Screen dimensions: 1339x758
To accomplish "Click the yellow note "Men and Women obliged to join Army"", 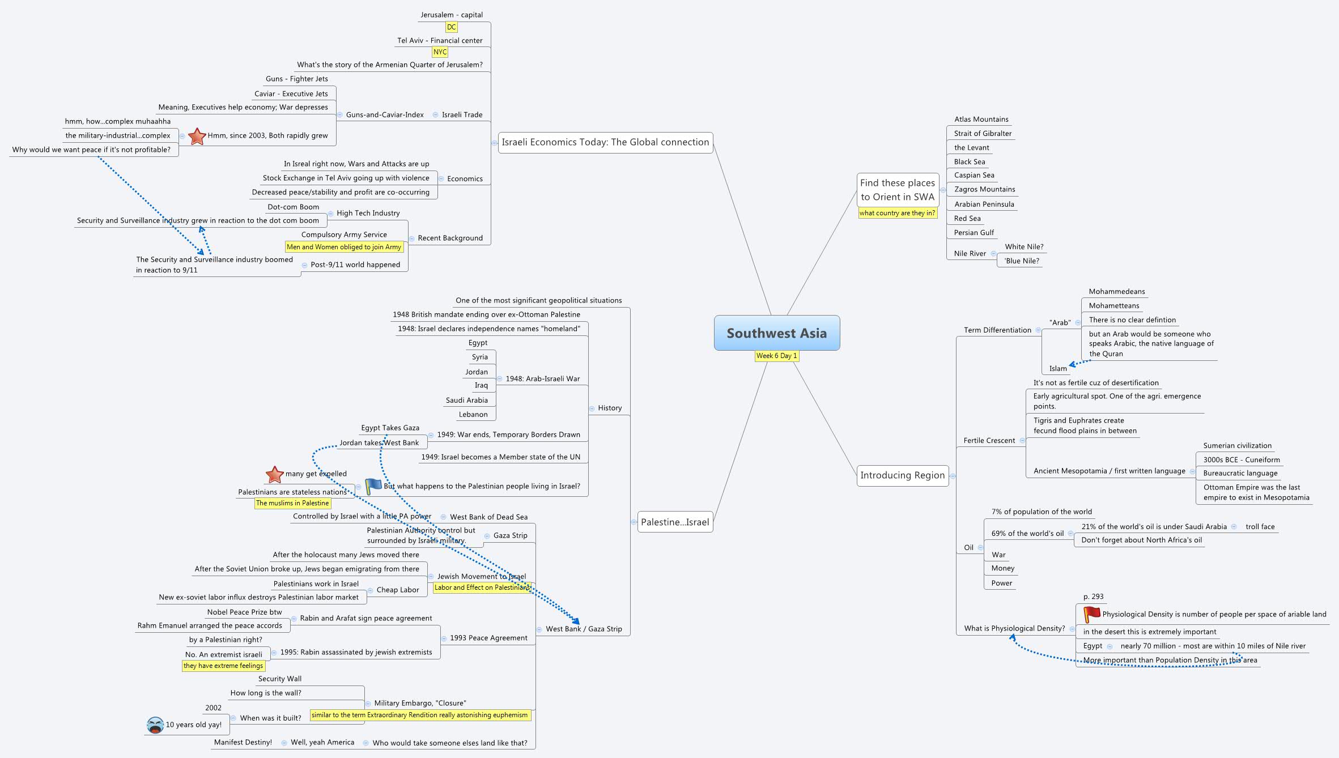I will [x=344, y=247].
